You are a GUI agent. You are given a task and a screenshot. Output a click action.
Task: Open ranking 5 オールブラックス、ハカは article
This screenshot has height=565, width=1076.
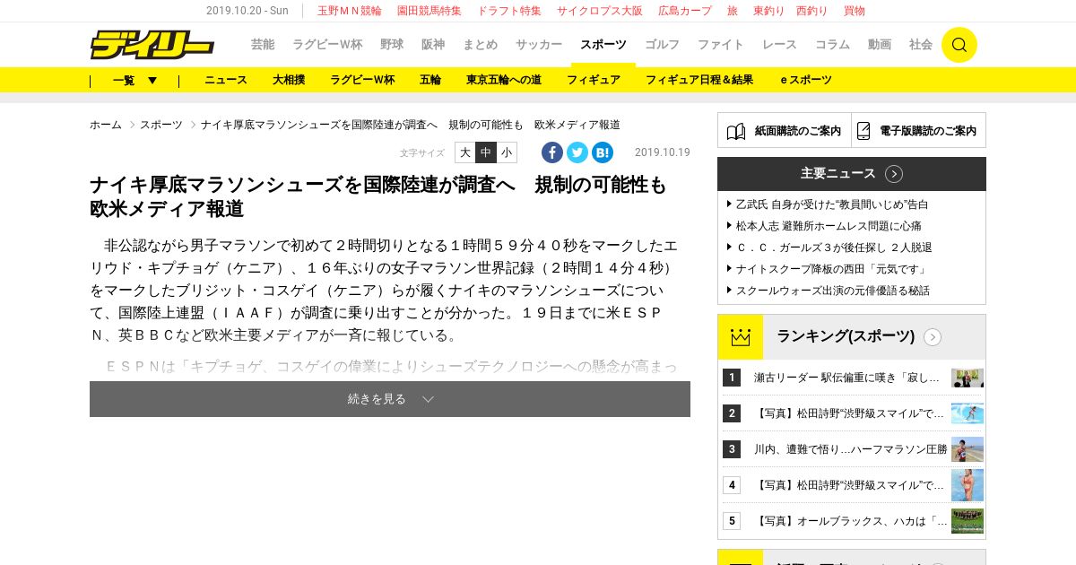850,521
